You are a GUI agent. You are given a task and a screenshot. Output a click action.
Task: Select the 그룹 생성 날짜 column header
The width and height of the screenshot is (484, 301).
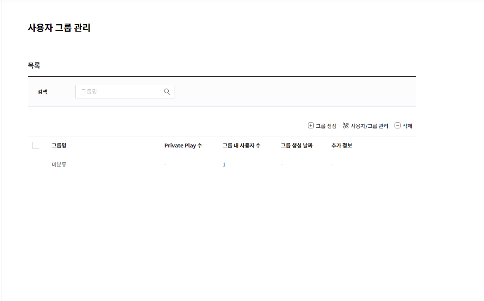point(297,146)
